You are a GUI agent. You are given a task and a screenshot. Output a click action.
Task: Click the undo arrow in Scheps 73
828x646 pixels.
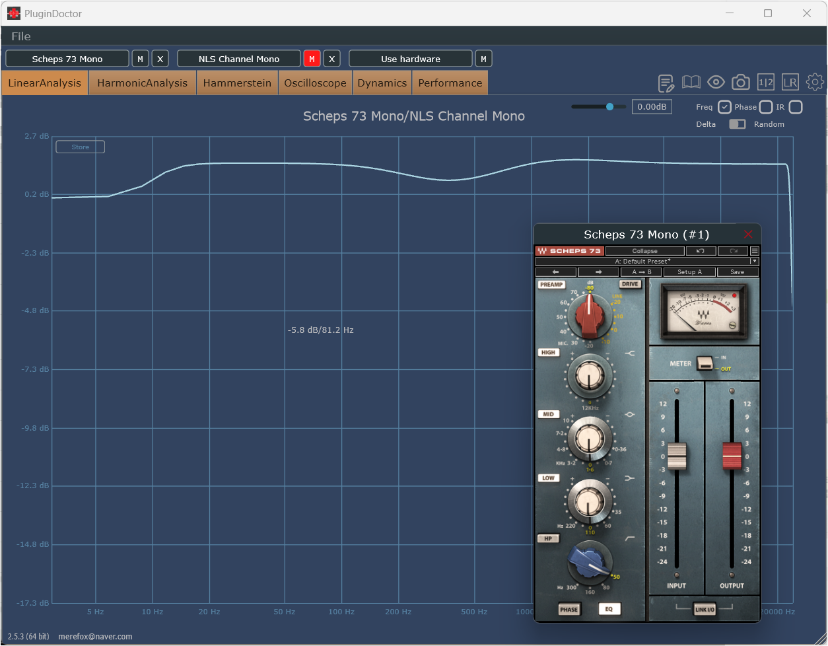701,251
